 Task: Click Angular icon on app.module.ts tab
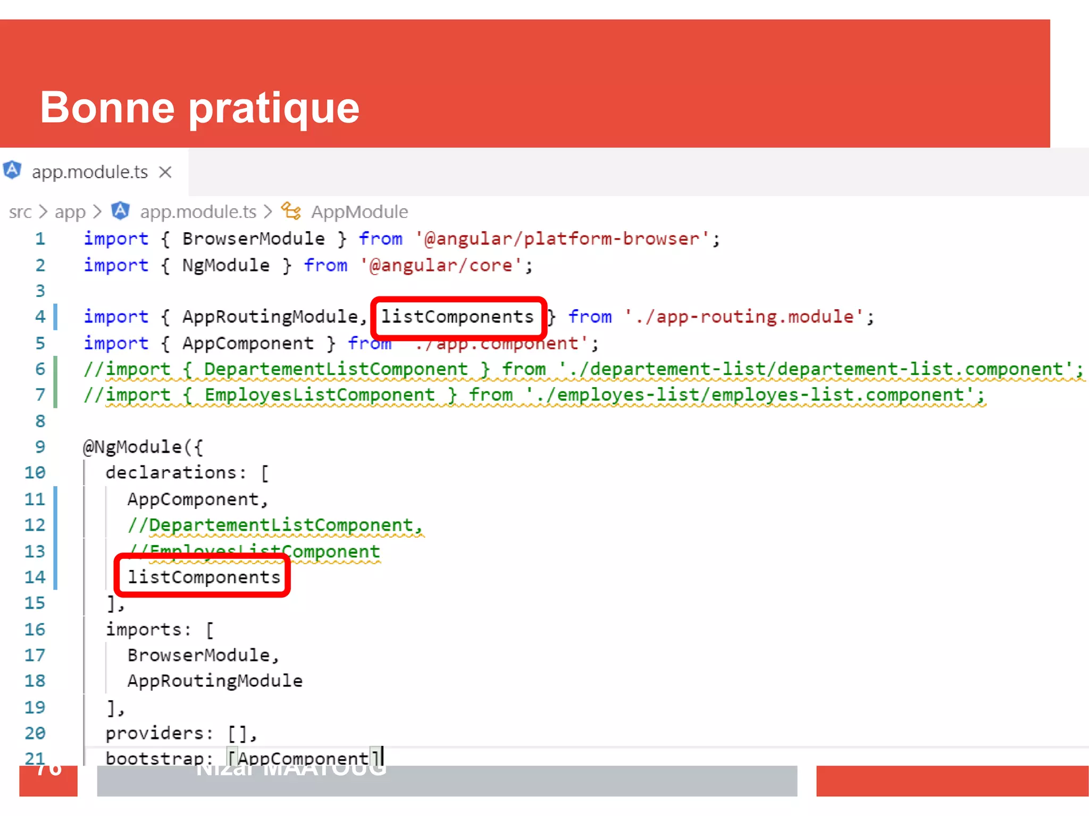[x=12, y=171]
